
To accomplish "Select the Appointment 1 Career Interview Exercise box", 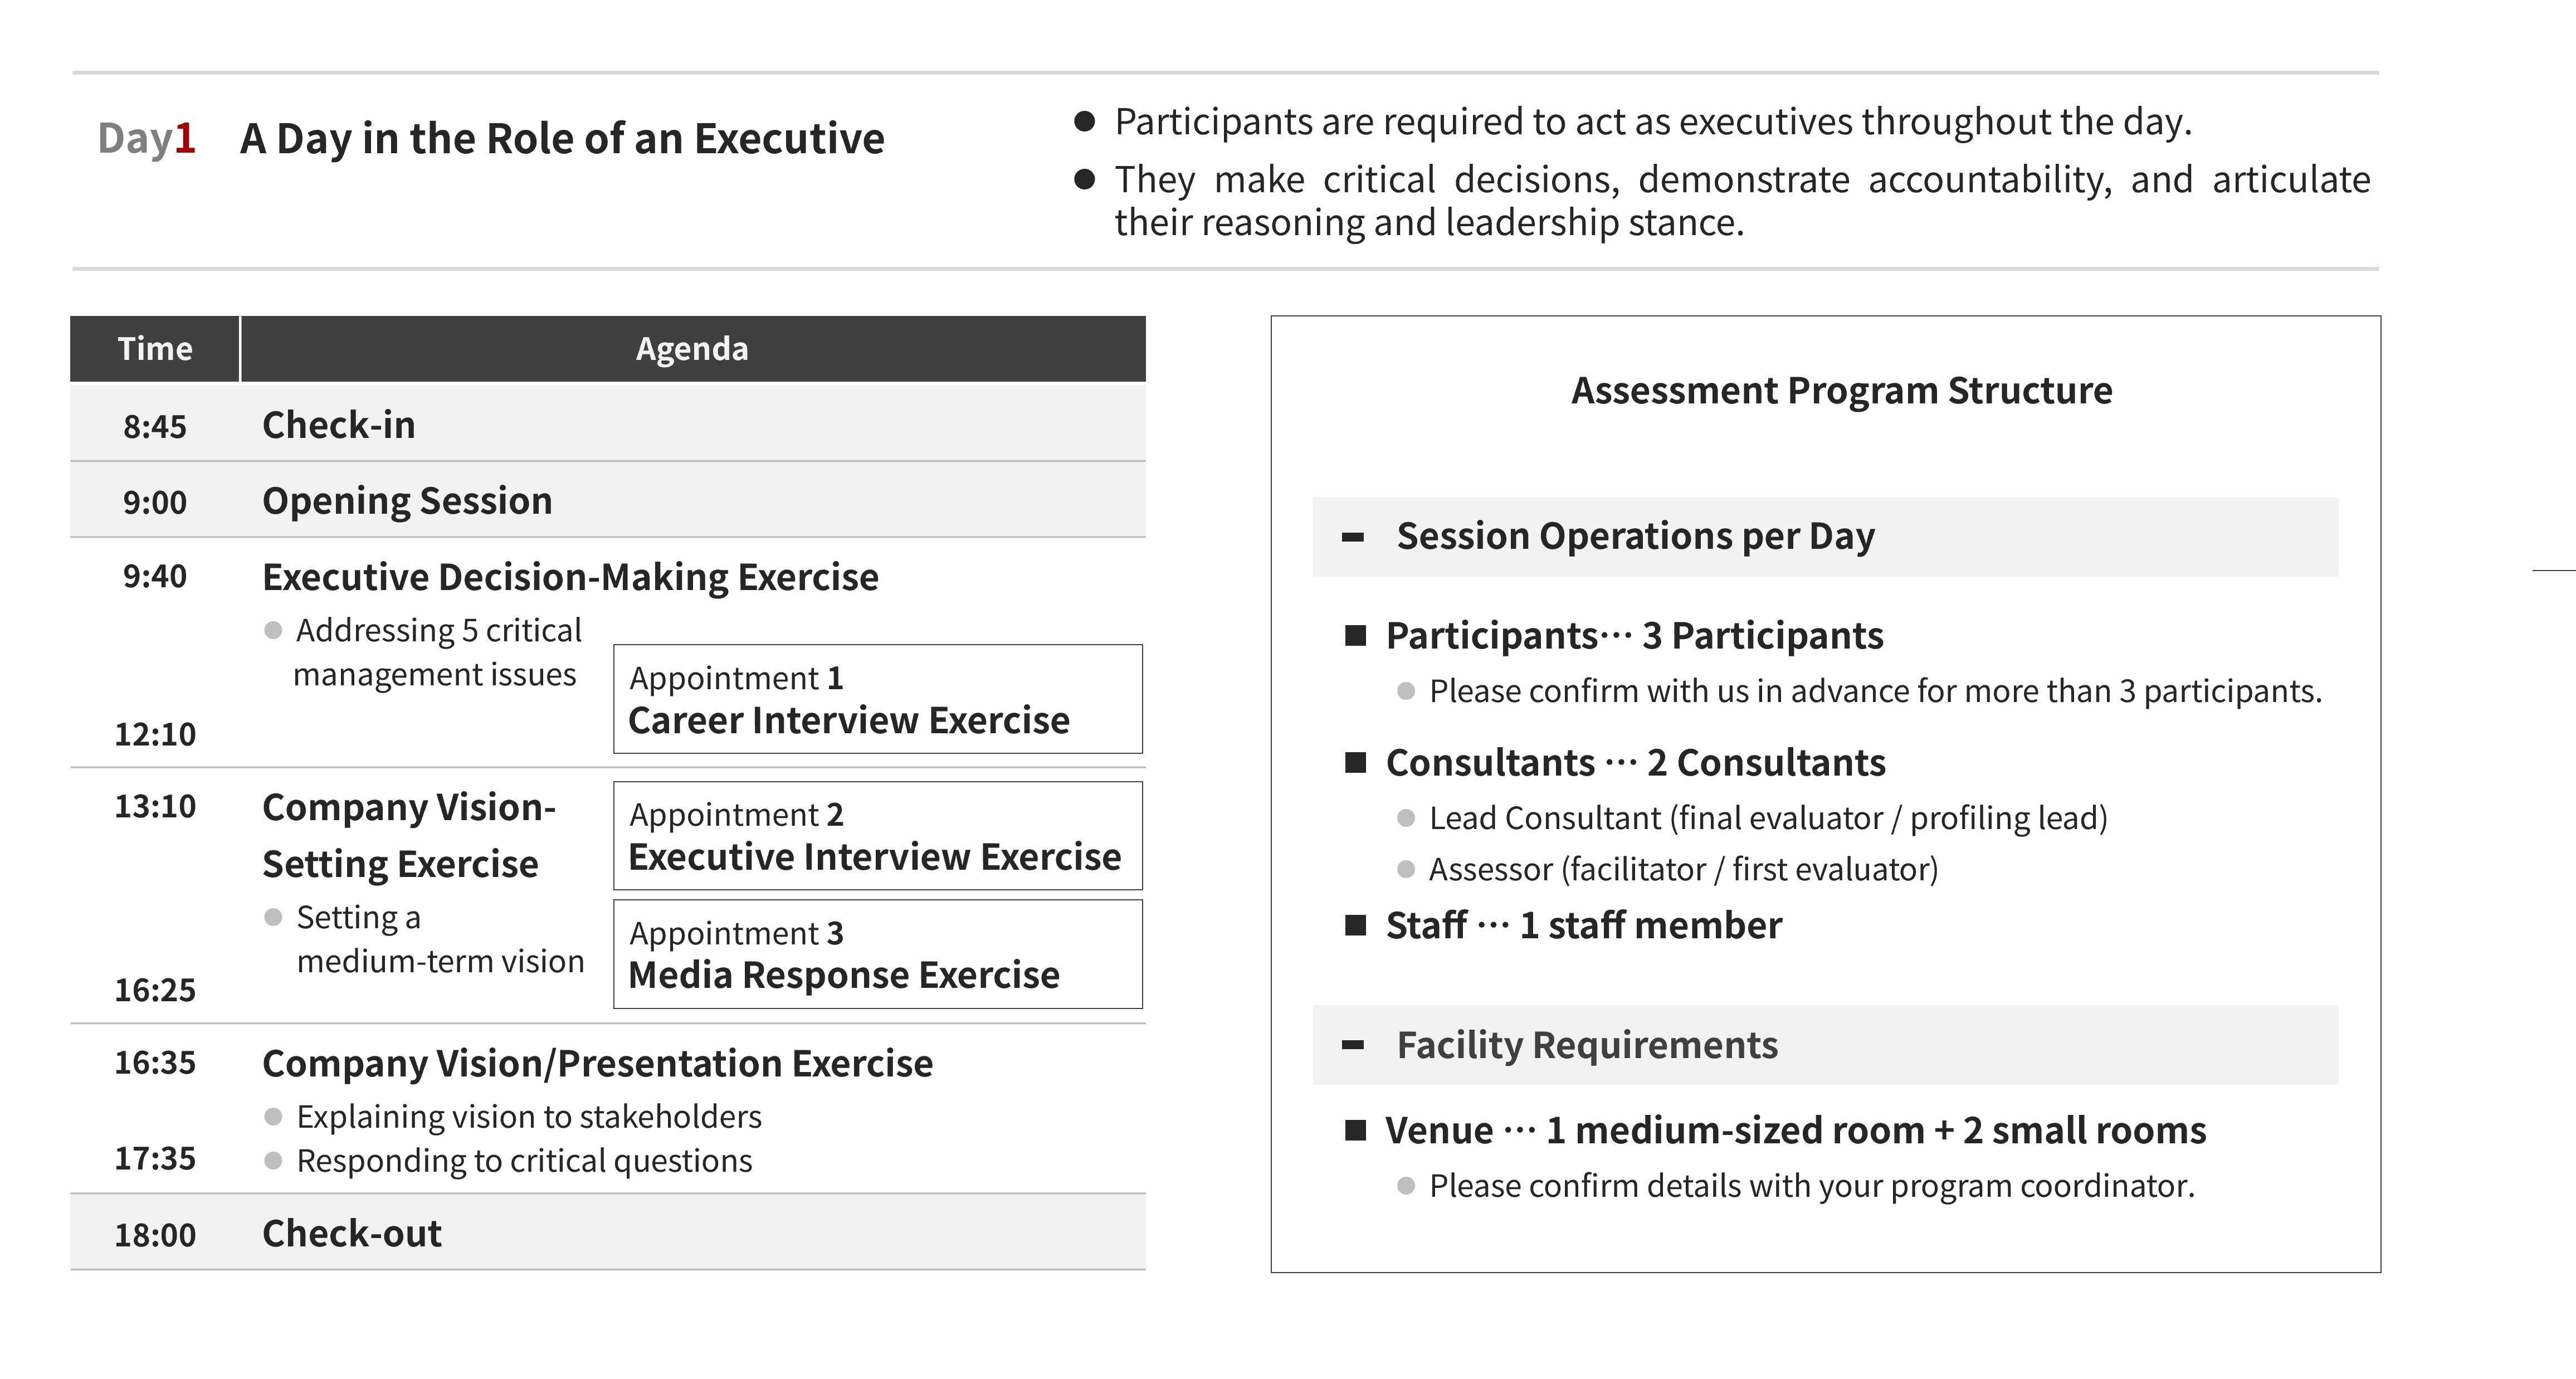I will click(x=877, y=699).
